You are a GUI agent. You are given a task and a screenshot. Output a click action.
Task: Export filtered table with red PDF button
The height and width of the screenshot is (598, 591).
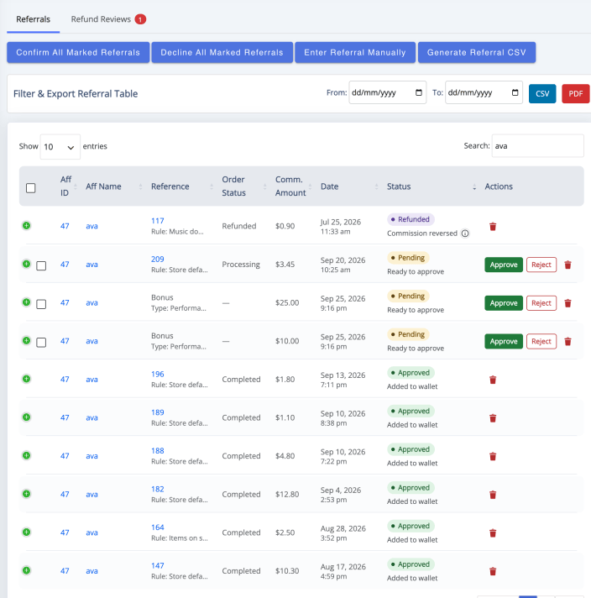click(x=576, y=94)
